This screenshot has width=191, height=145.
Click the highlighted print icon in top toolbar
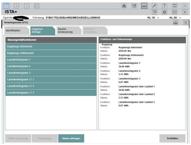coord(144,6)
